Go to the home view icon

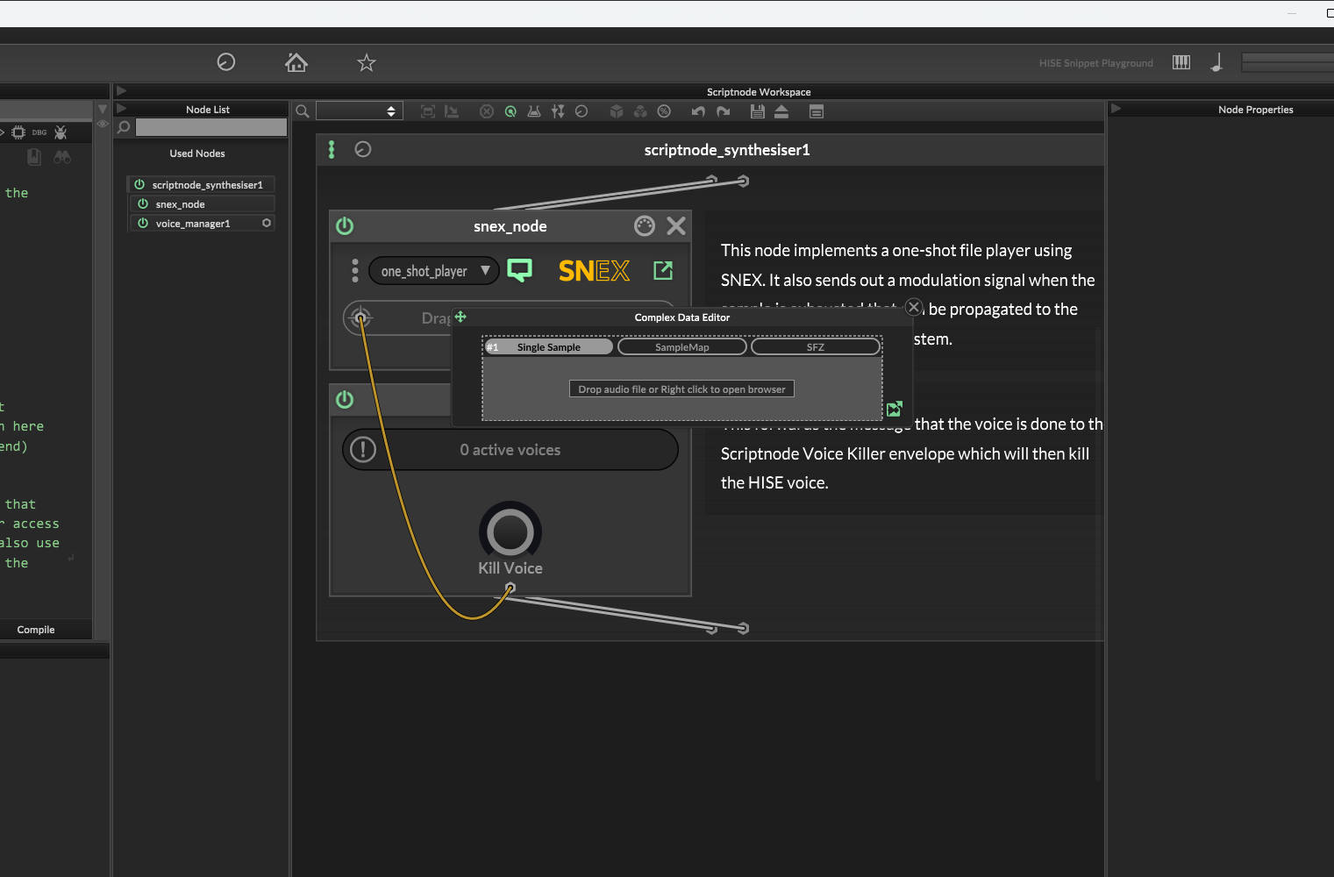click(x=296, y=62)
